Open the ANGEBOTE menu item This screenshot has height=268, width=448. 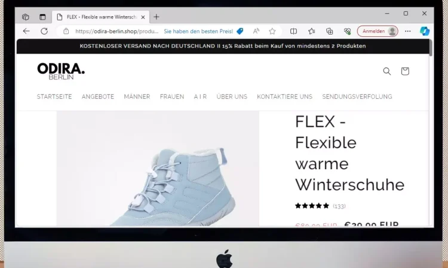[x=98, y=96]
